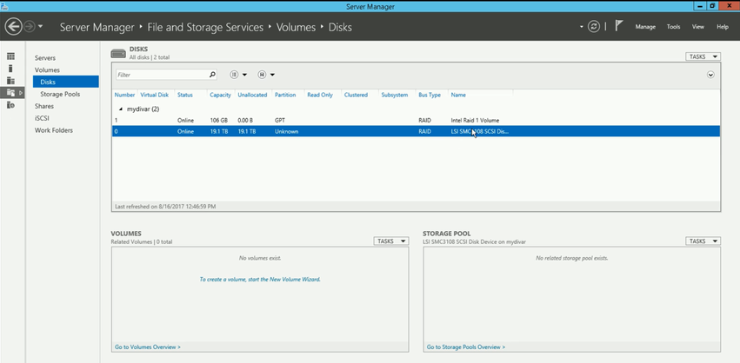740x363 pixels.
Task: Select All Servers icon in left rail
Action: pyautogui.click(x=10, y=81)
